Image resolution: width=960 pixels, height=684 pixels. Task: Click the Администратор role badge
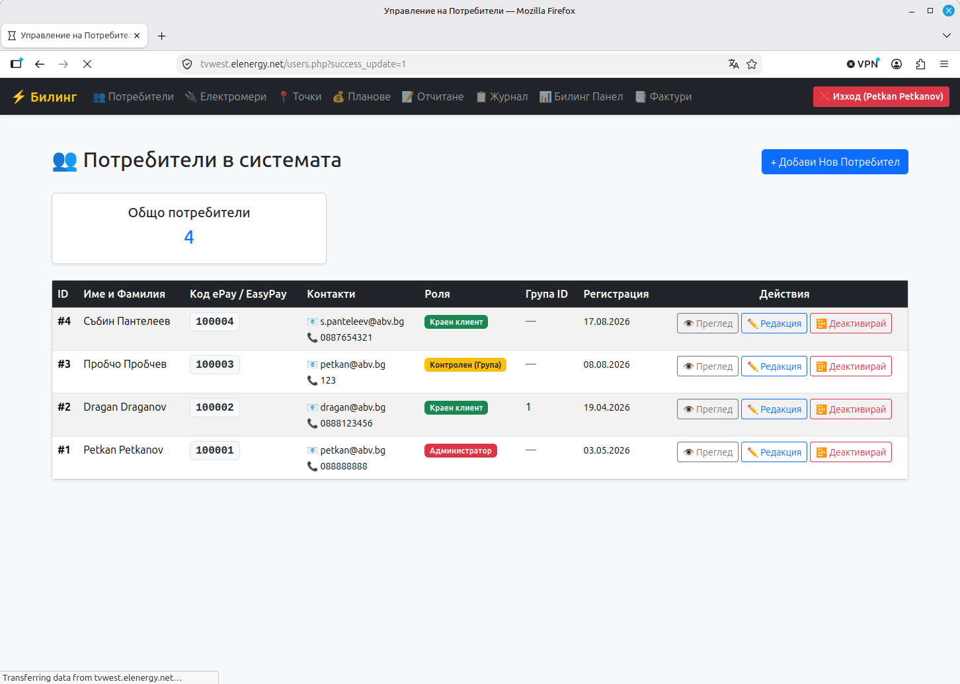[461, 451]
